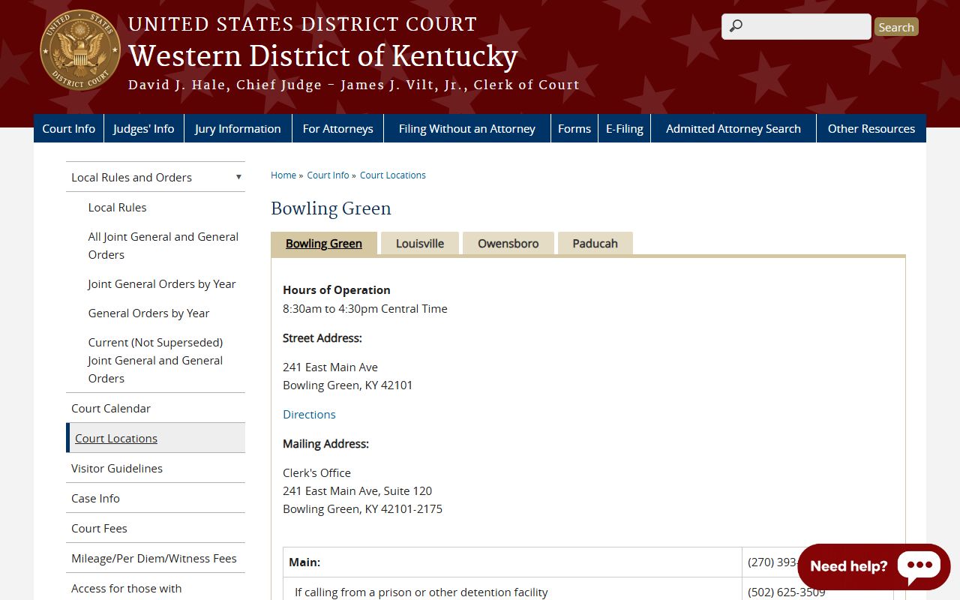Open Local Rules sidebar sublink
Screen dimensions: 960x600
(117, 207)
